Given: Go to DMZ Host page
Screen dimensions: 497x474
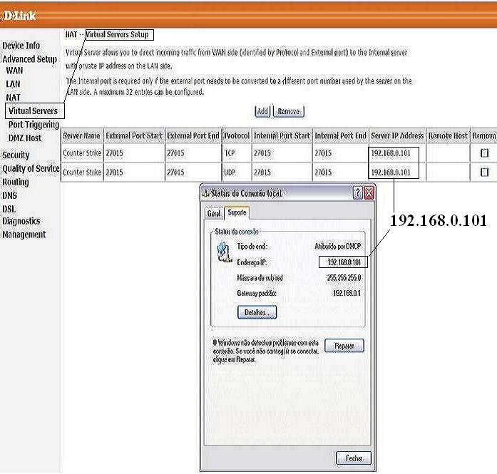Looking at the screenshot, I should (25, 138).
